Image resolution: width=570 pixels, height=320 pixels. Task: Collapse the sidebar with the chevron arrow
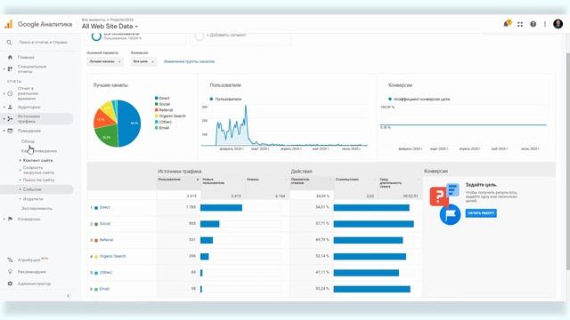coord(68,296)
